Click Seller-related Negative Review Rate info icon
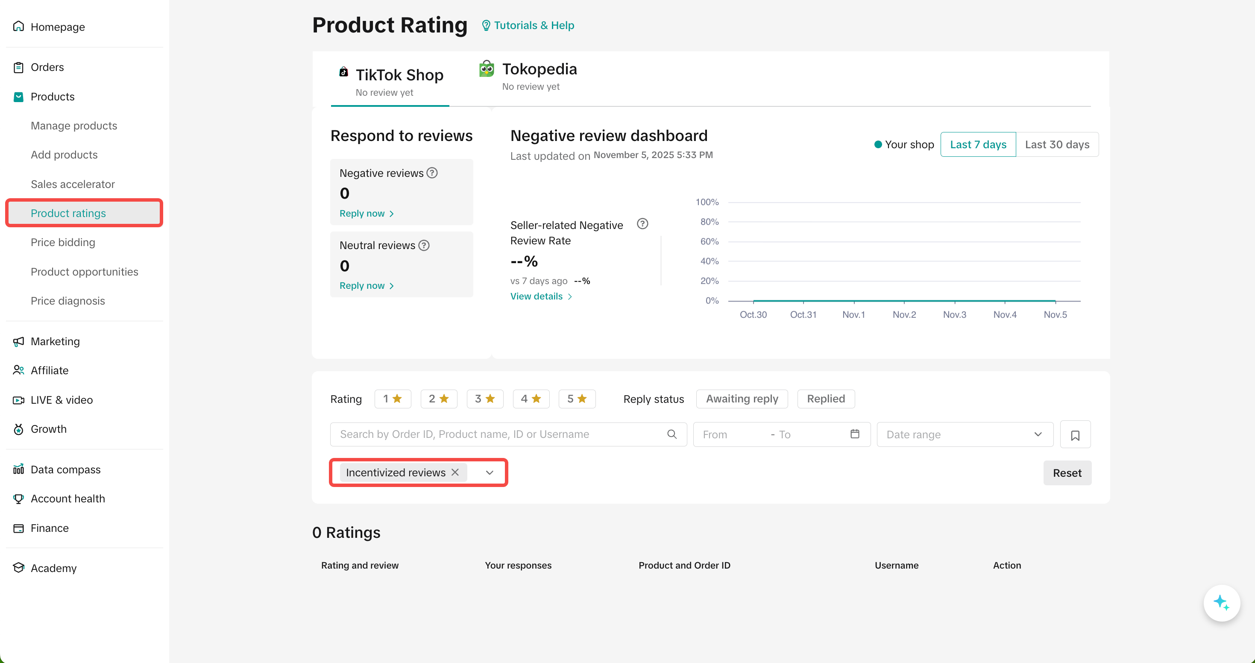1255x663 pixels. 642,224
